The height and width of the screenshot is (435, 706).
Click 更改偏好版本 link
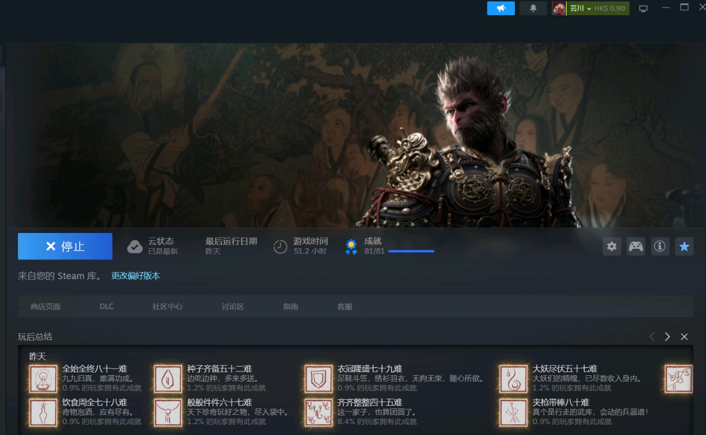pos(136,276)
